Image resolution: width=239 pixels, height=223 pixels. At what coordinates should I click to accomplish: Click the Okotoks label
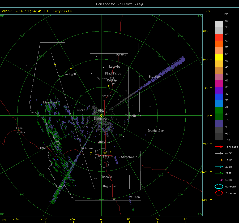pyautogui.click(x=106, y=177)
